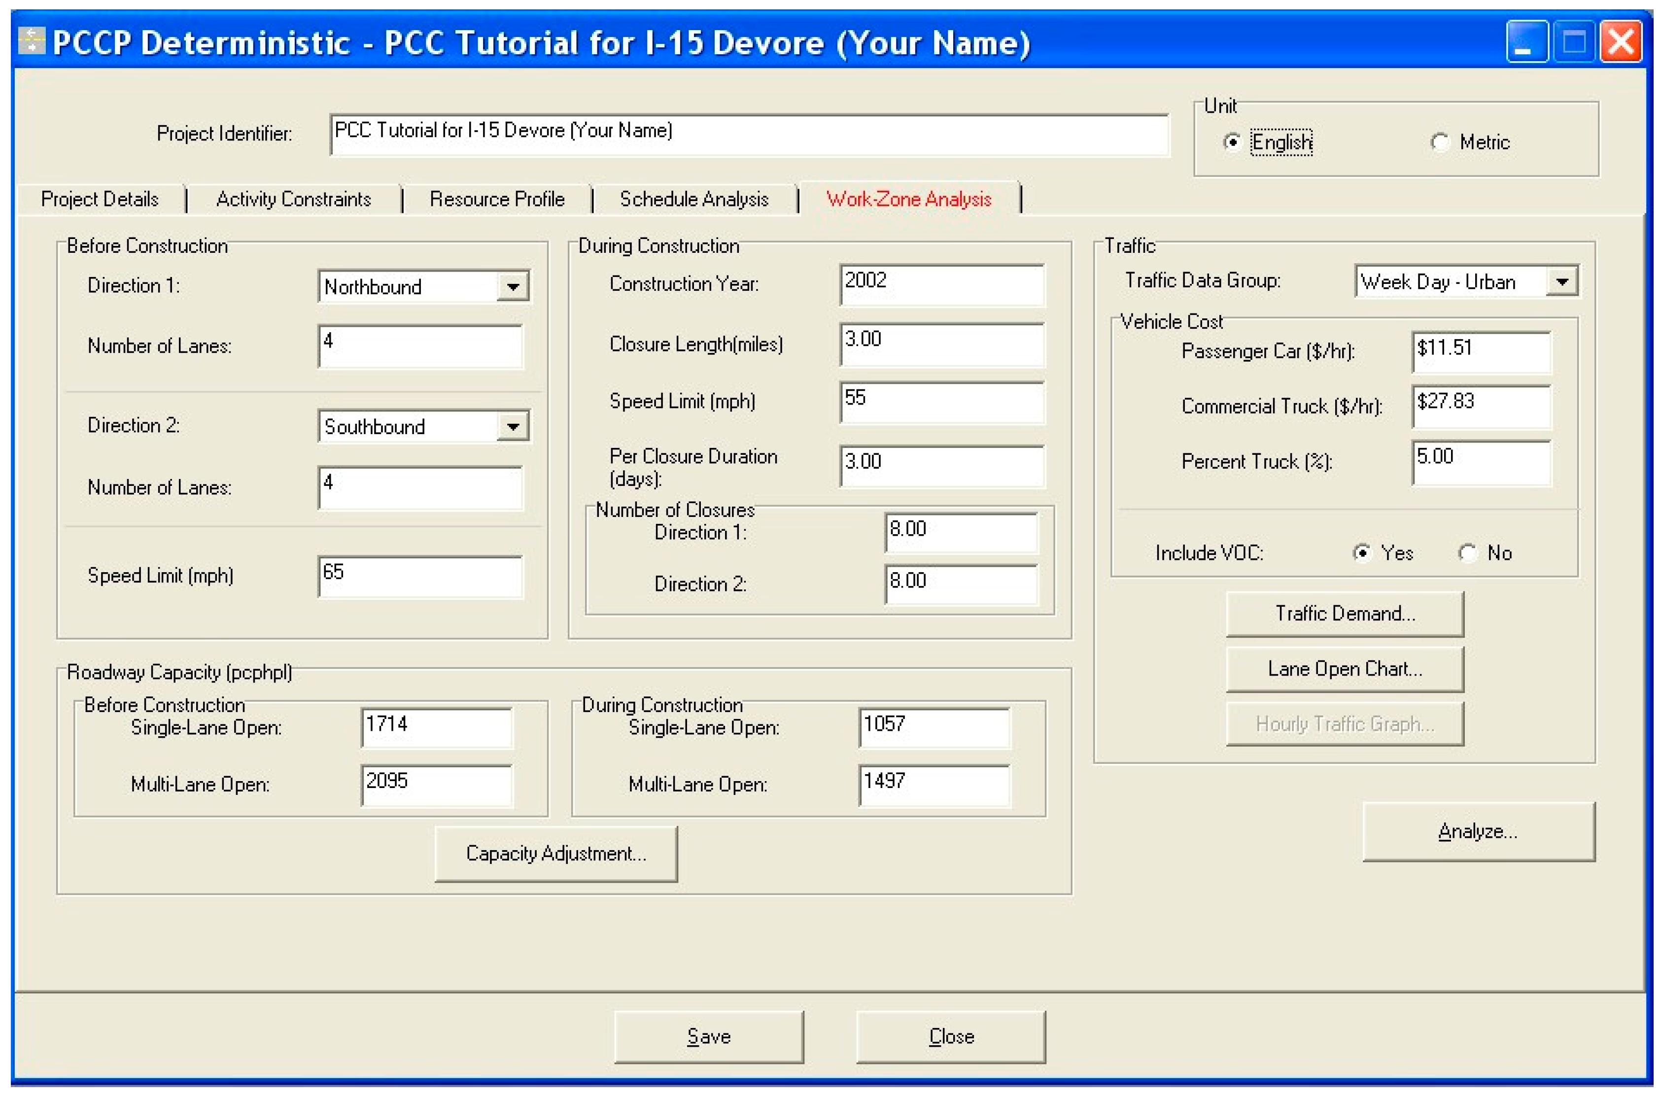Select the English unit radio button
This screenshot has height=1096, width=1661.
point(1232,142)
